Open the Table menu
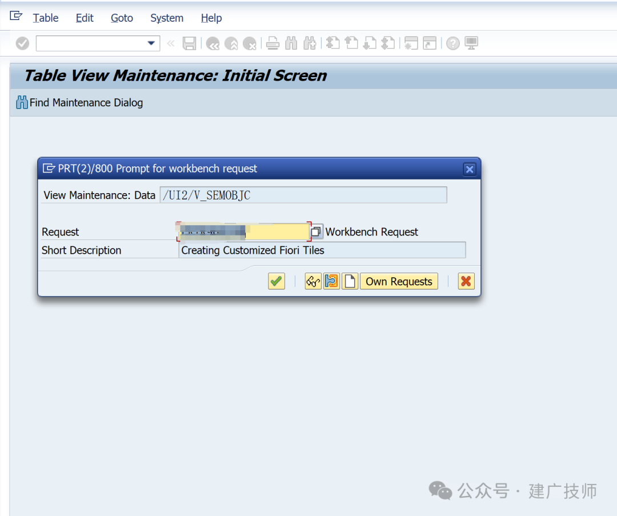Screen dimensions: 617x516 [46, 18]
